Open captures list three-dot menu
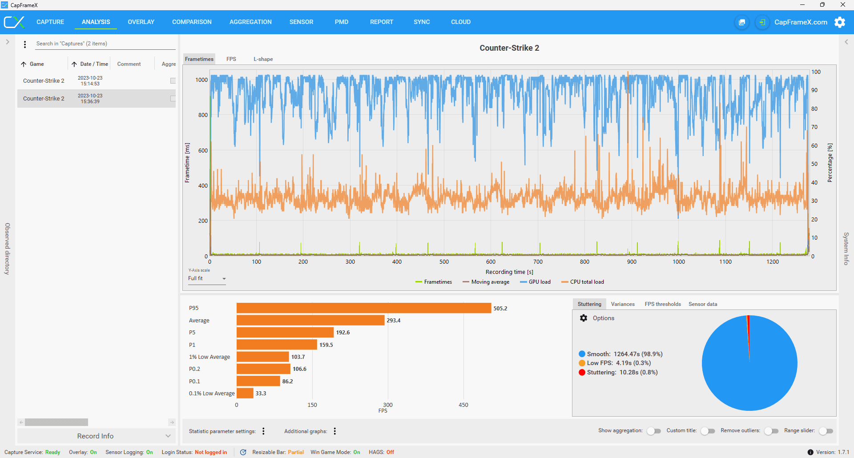854x458 pixels. pos(25,44)
